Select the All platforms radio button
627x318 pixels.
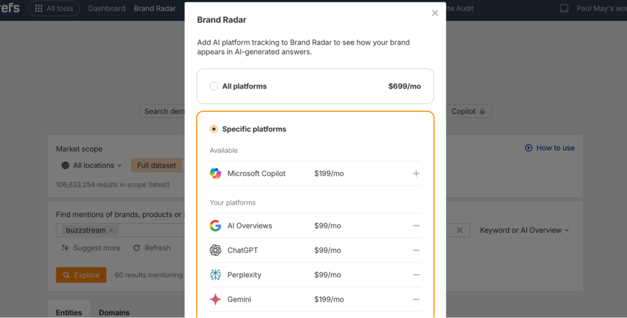point(214,86)
